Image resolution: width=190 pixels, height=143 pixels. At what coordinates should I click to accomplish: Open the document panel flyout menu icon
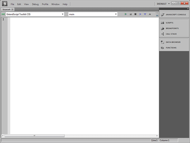(x=157, y=13)
